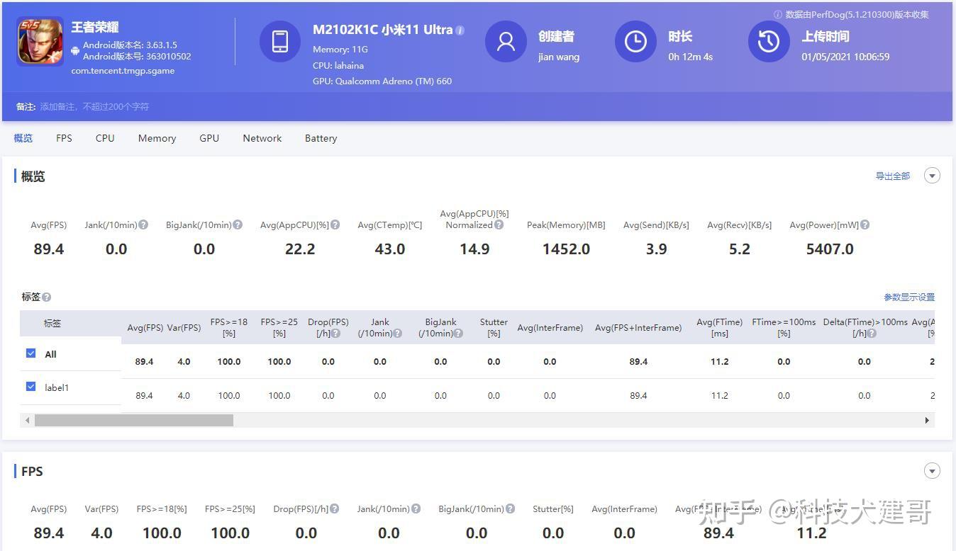Open help icon for Avg(Power)[mW]

865,225
